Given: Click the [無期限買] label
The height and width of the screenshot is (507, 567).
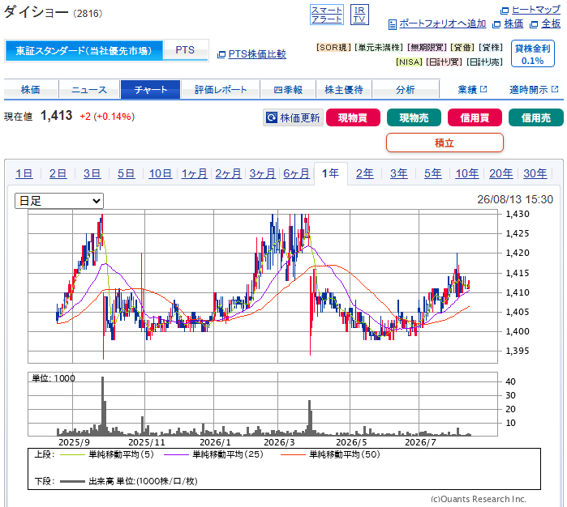Looking at the screenshot, I should click(x=427, y=48).
